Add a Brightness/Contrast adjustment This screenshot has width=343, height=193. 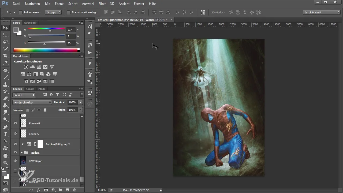[26, 67]
